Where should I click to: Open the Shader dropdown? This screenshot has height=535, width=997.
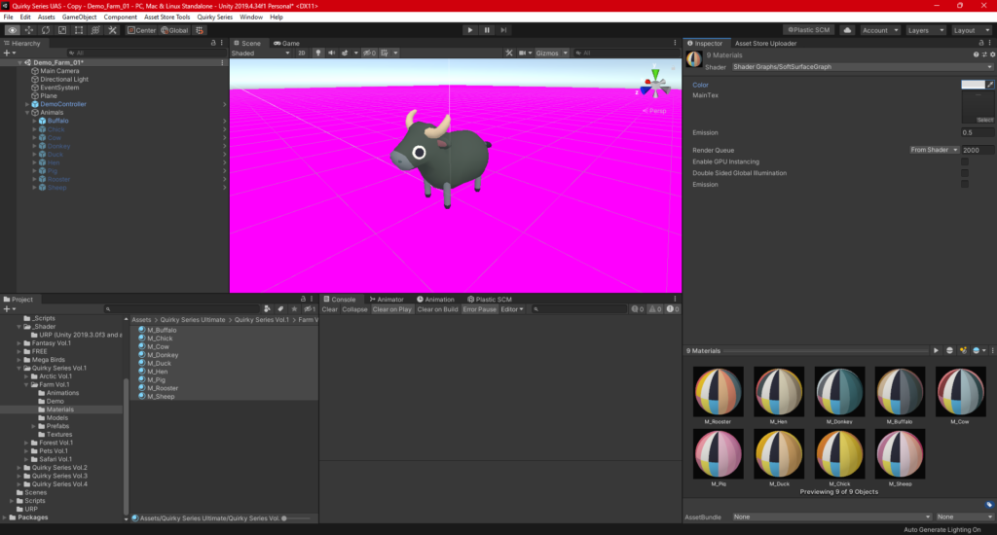[863, 67]
